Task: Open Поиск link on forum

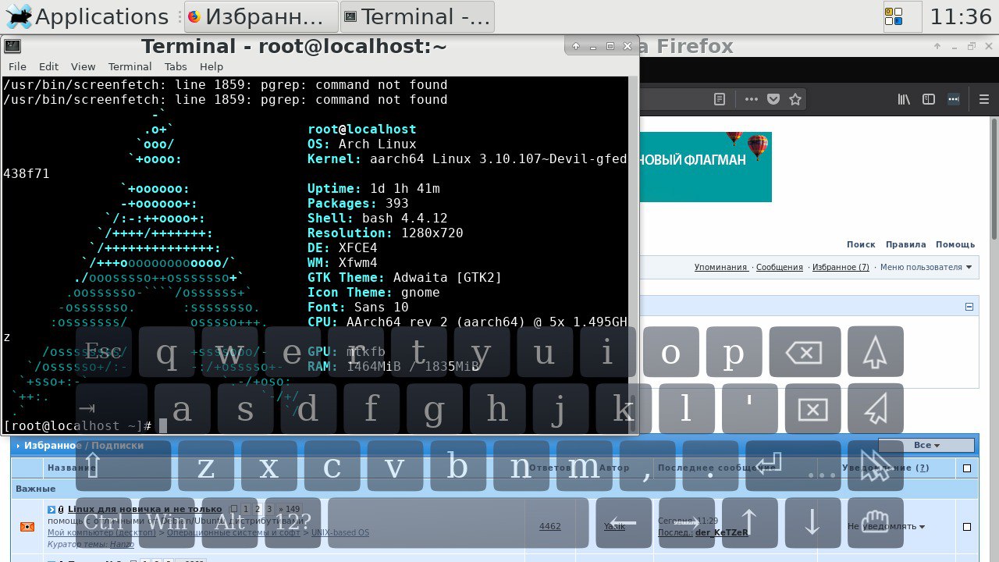Action: pos(861,244)
